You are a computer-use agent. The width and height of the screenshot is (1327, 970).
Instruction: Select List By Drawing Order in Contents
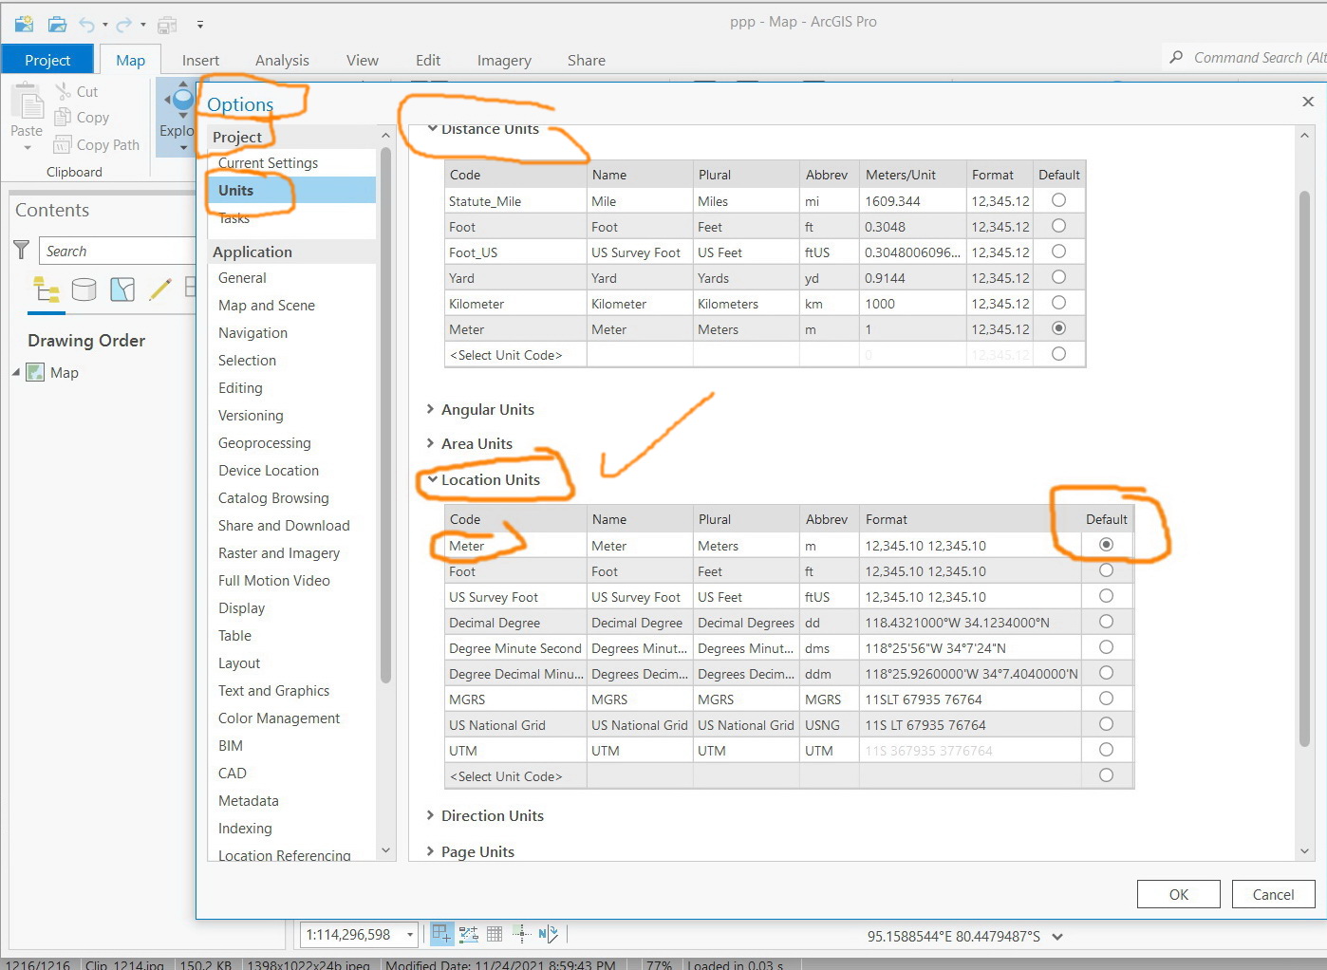coord(46,289)
